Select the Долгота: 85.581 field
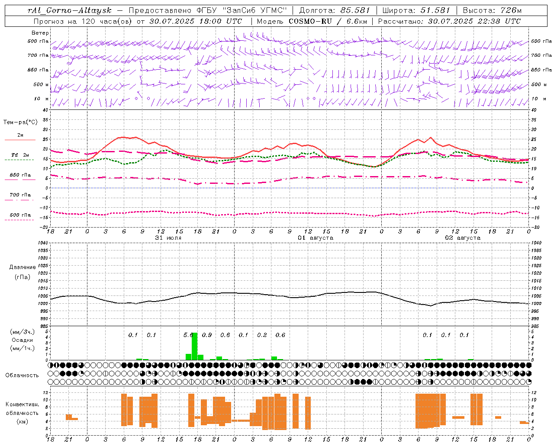The height and width of the screenshot is (443, 554). pyautogui.click(x=334, y=10)
